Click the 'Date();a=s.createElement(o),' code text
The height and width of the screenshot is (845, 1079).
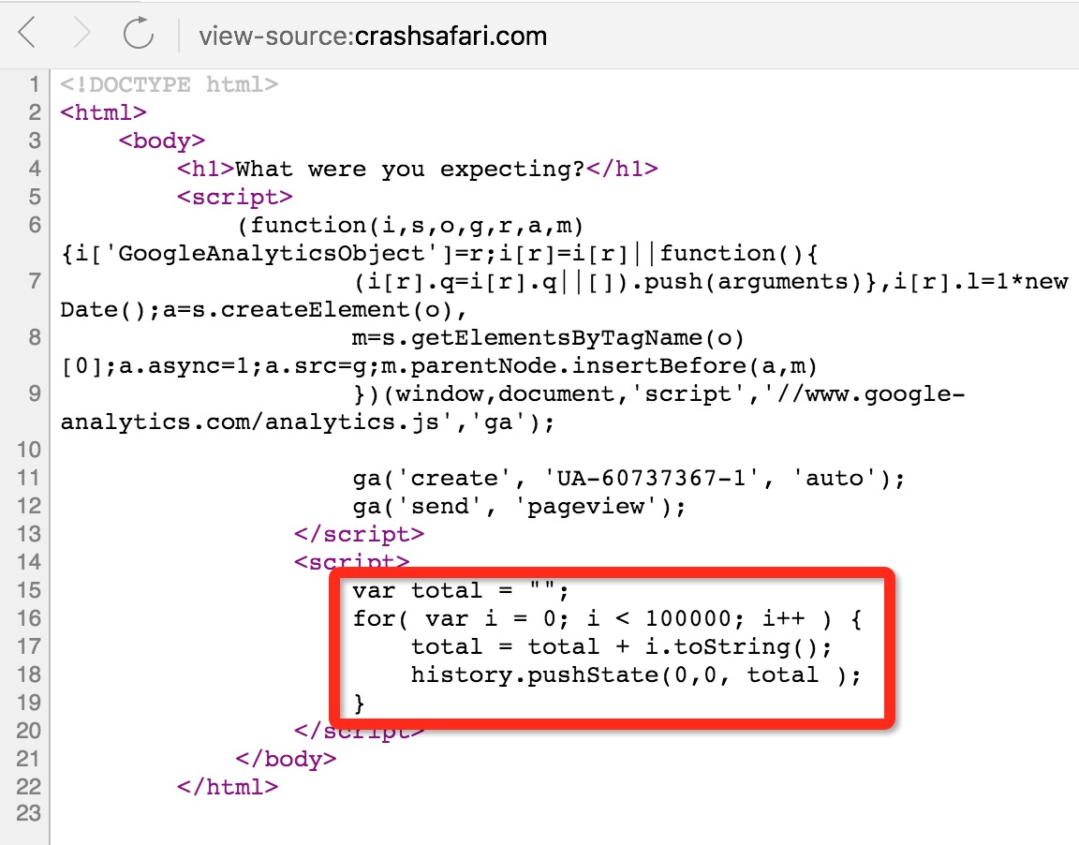(x=263, y=310)
